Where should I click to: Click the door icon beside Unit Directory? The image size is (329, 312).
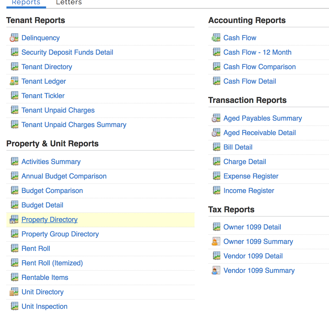pyautogui.click(x=14, y=292)
